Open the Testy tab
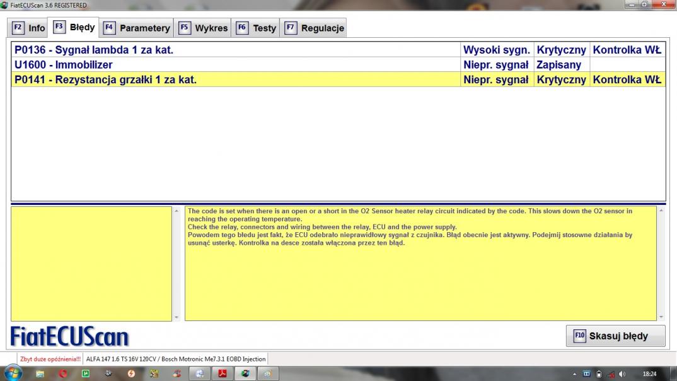The width and height of the screenshot is (677, 381). [x=255, y=28]
